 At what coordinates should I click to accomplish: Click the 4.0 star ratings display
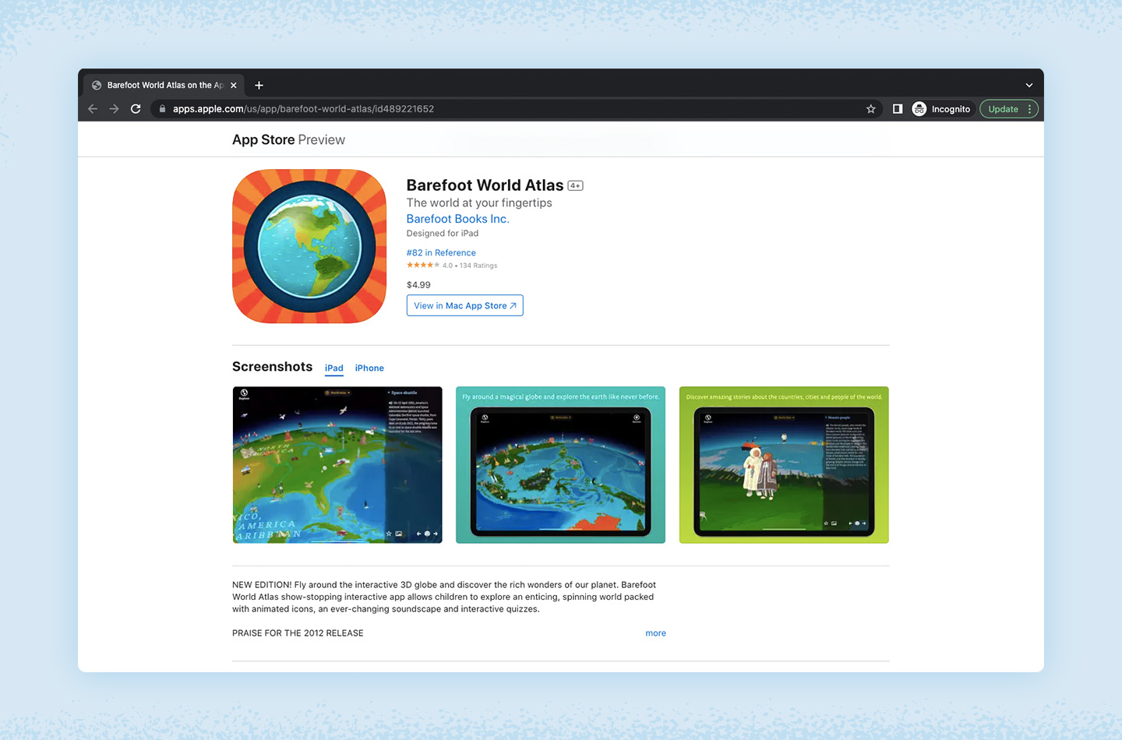click(x=452, y=265)
